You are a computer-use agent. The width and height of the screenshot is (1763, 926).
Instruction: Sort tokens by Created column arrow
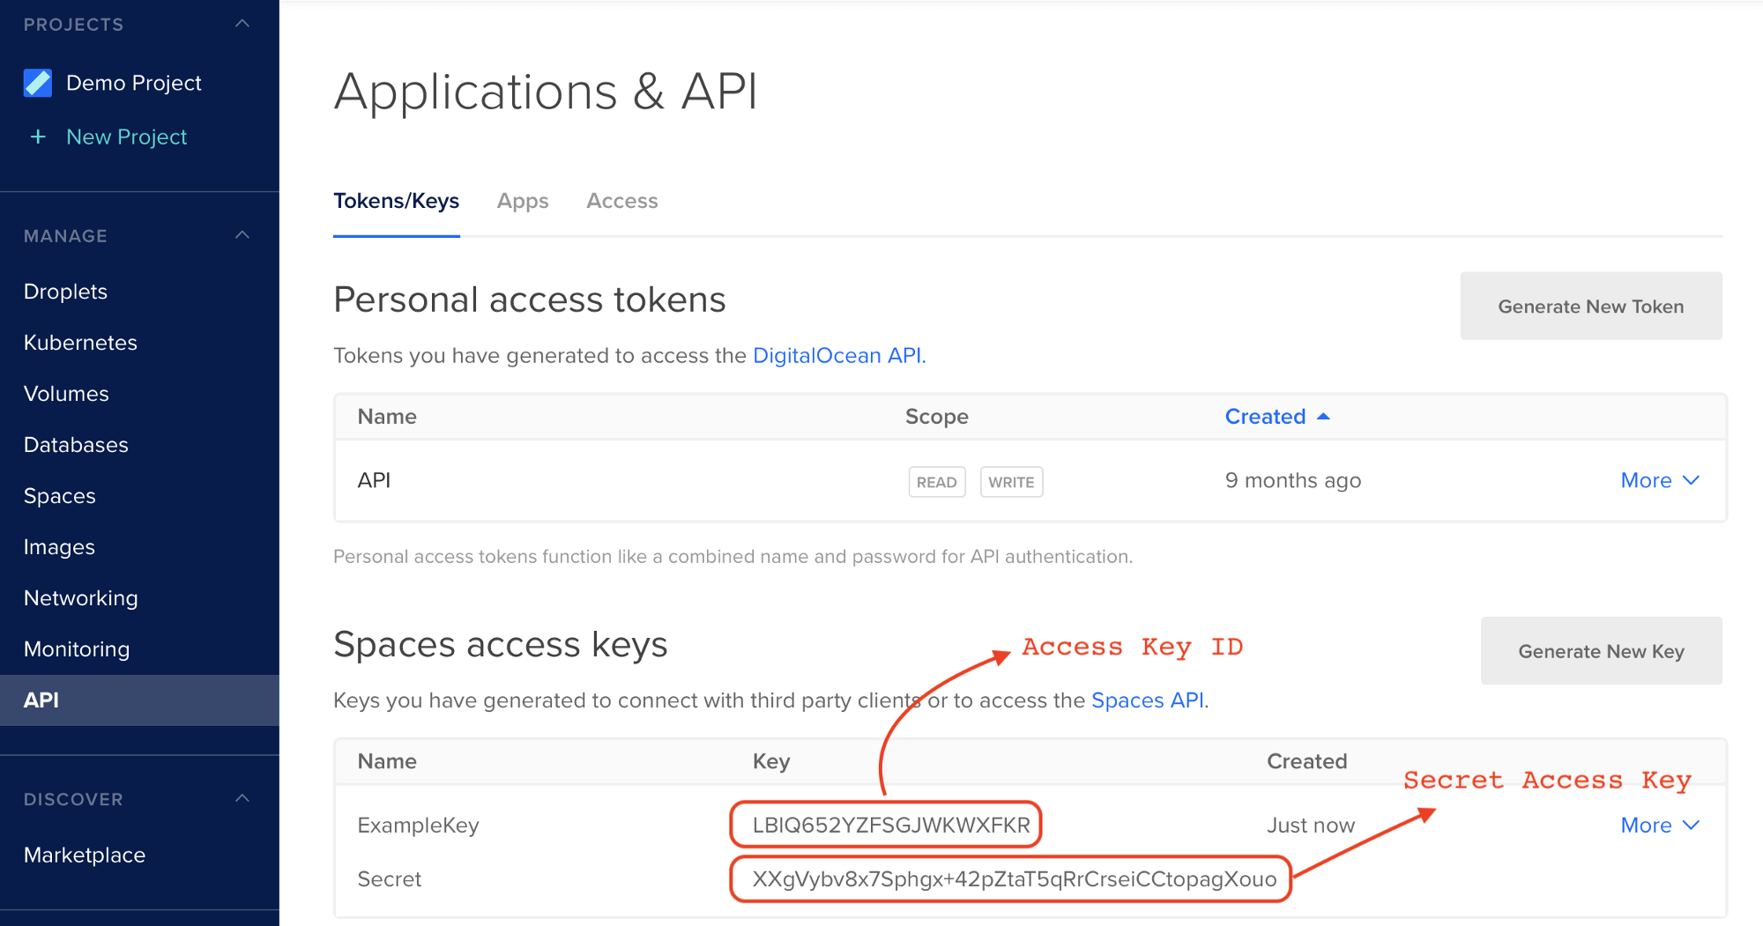1323,417
